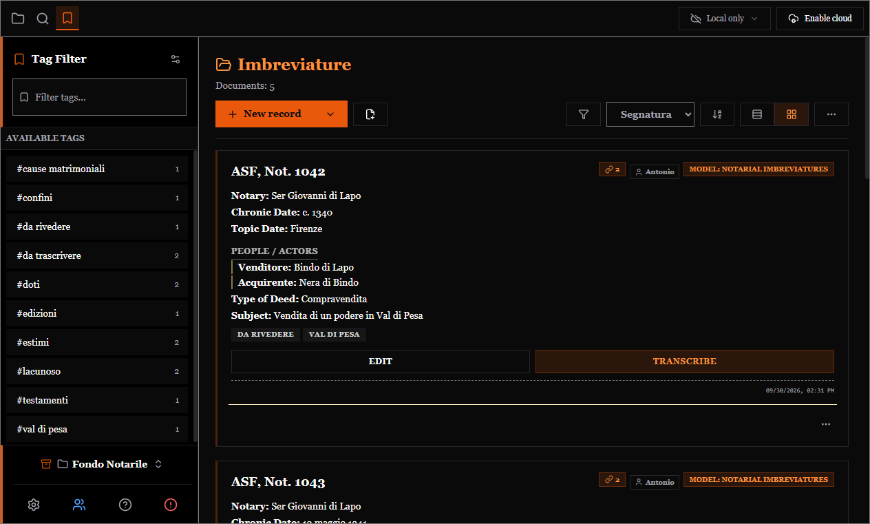Click the VAL DI PESA tag chip

coord(335,335)
